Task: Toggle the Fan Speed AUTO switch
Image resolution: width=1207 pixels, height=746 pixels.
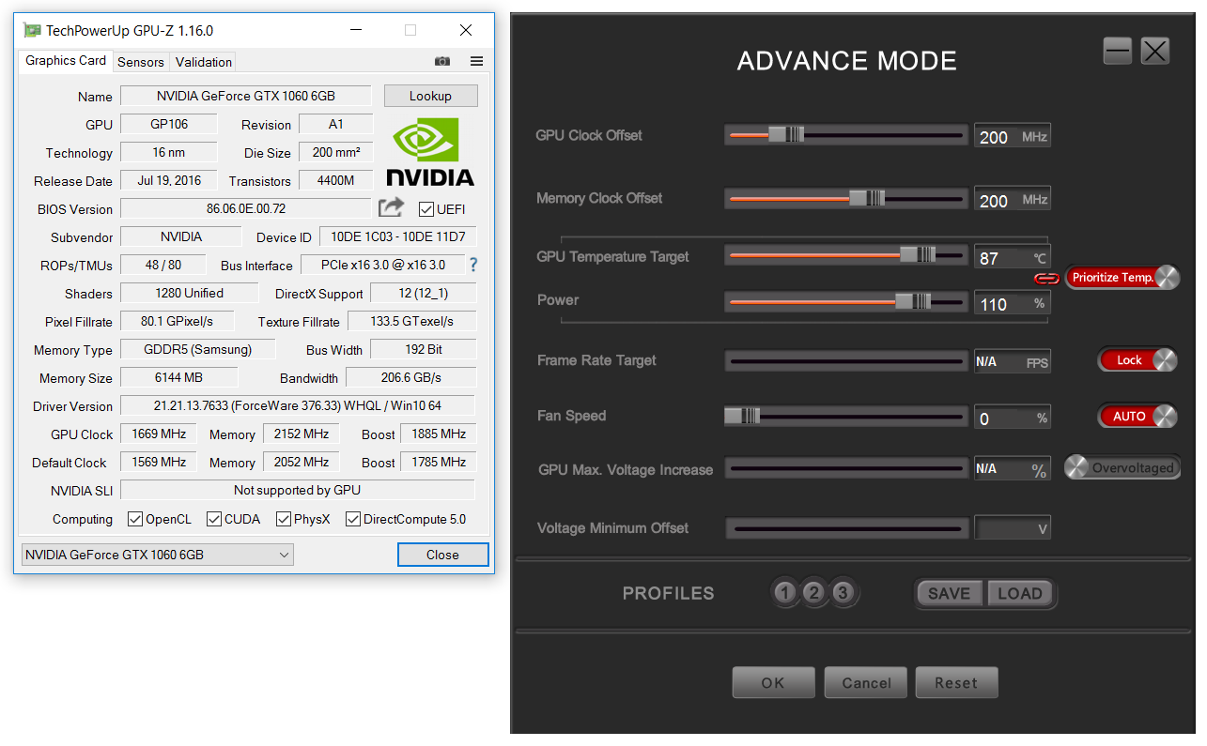Action: [x=1137, y=416]
